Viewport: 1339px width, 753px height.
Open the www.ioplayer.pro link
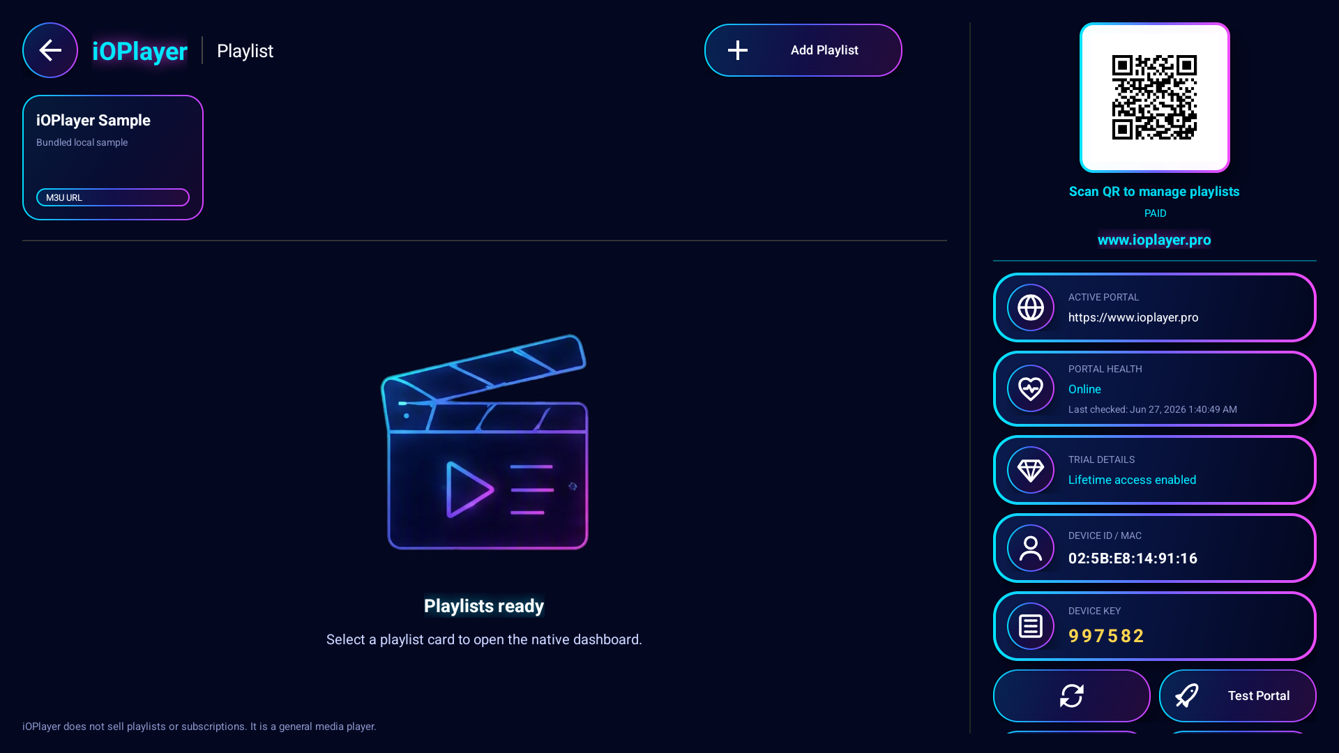coord(1154,240)
